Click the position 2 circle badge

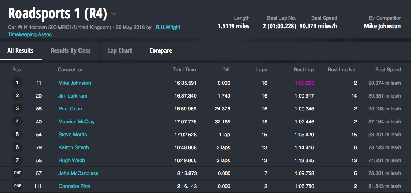tap(17, 96)
